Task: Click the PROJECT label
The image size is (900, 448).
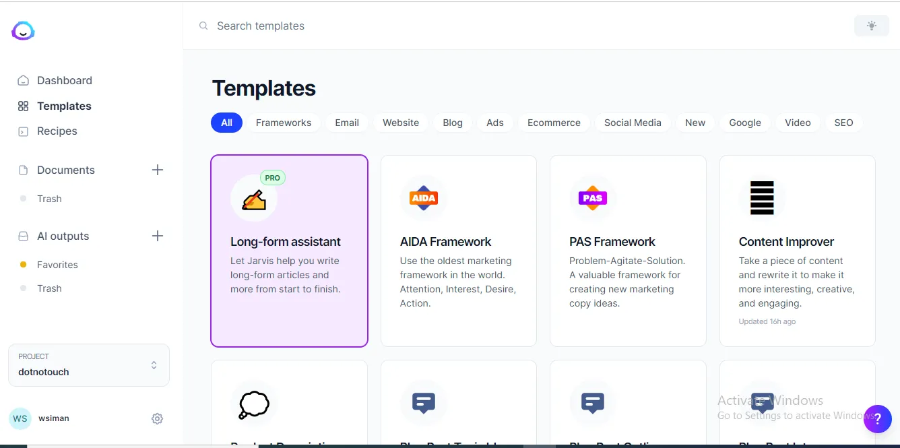Action: click(34, 356)
